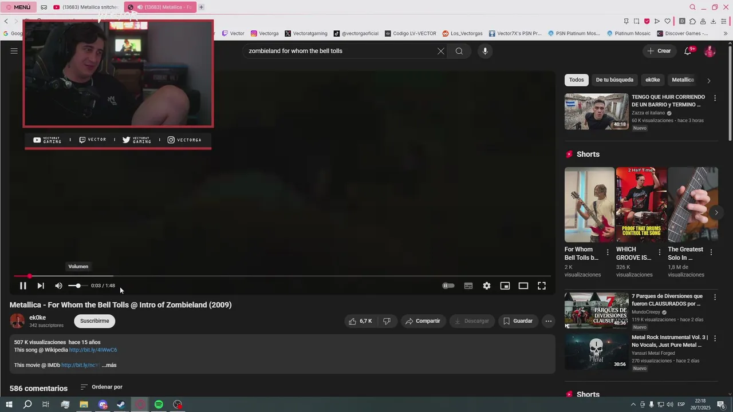Screen dimensions: 733x412
Task: Open the Crear menu
Action: click(659, 51)
